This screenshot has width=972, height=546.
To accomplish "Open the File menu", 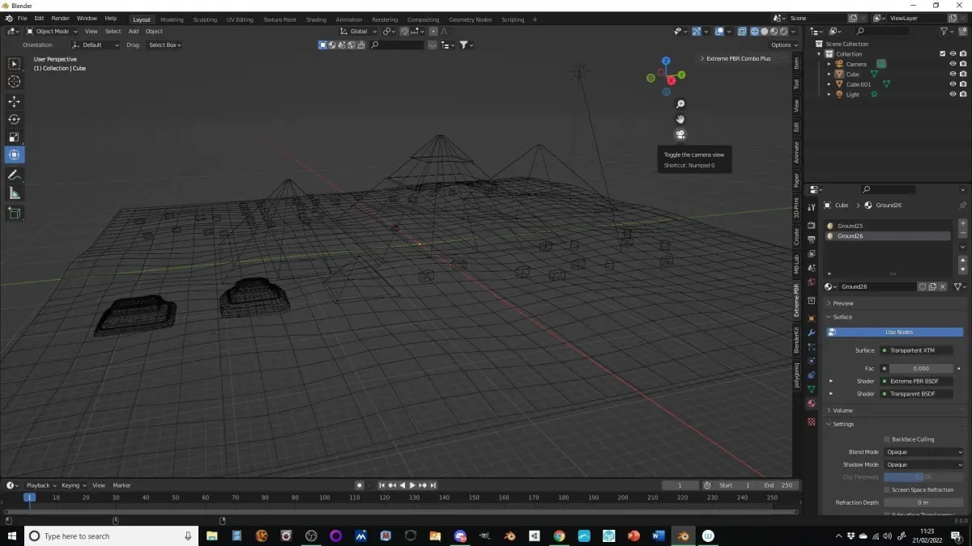I will coord(22,18).
